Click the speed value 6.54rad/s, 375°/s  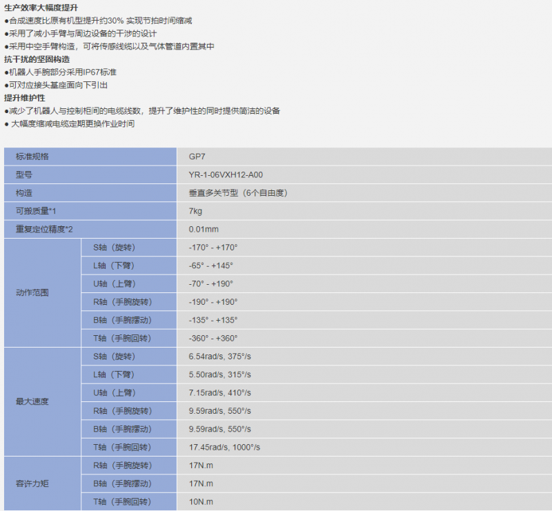[219, 357]
